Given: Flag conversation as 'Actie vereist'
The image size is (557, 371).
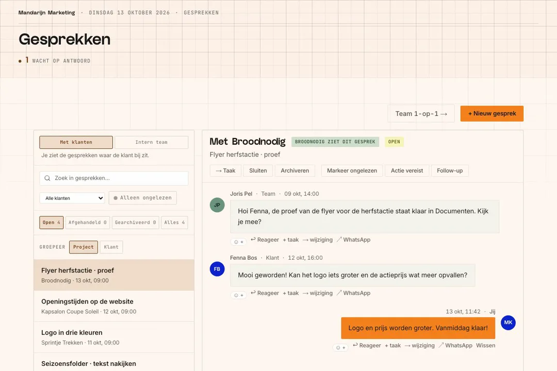Looking at the screenshot, I should click(x=407, y=171).
